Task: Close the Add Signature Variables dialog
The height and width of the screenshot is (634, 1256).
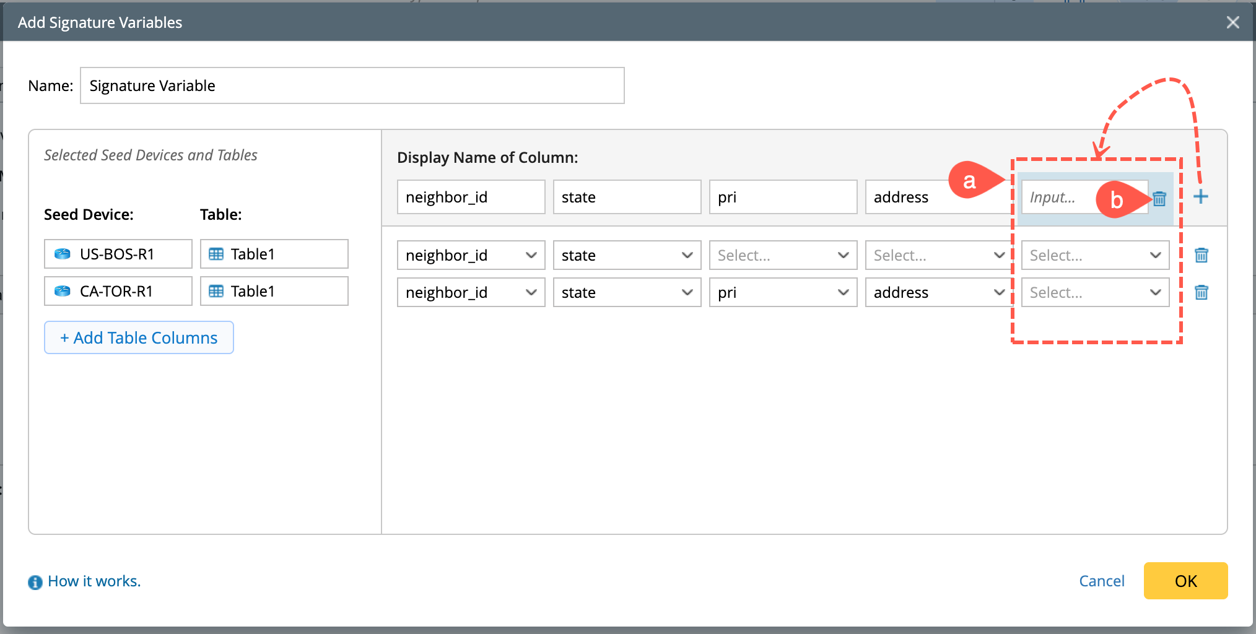Action: 1232,22
